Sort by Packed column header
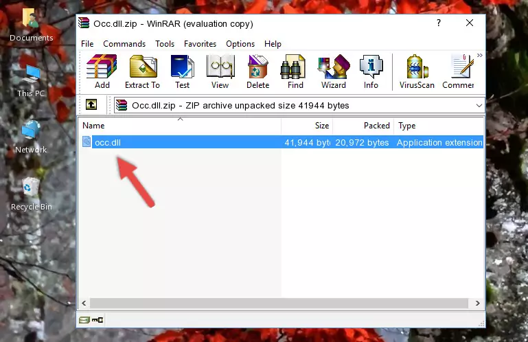 (x=363, y=126)
